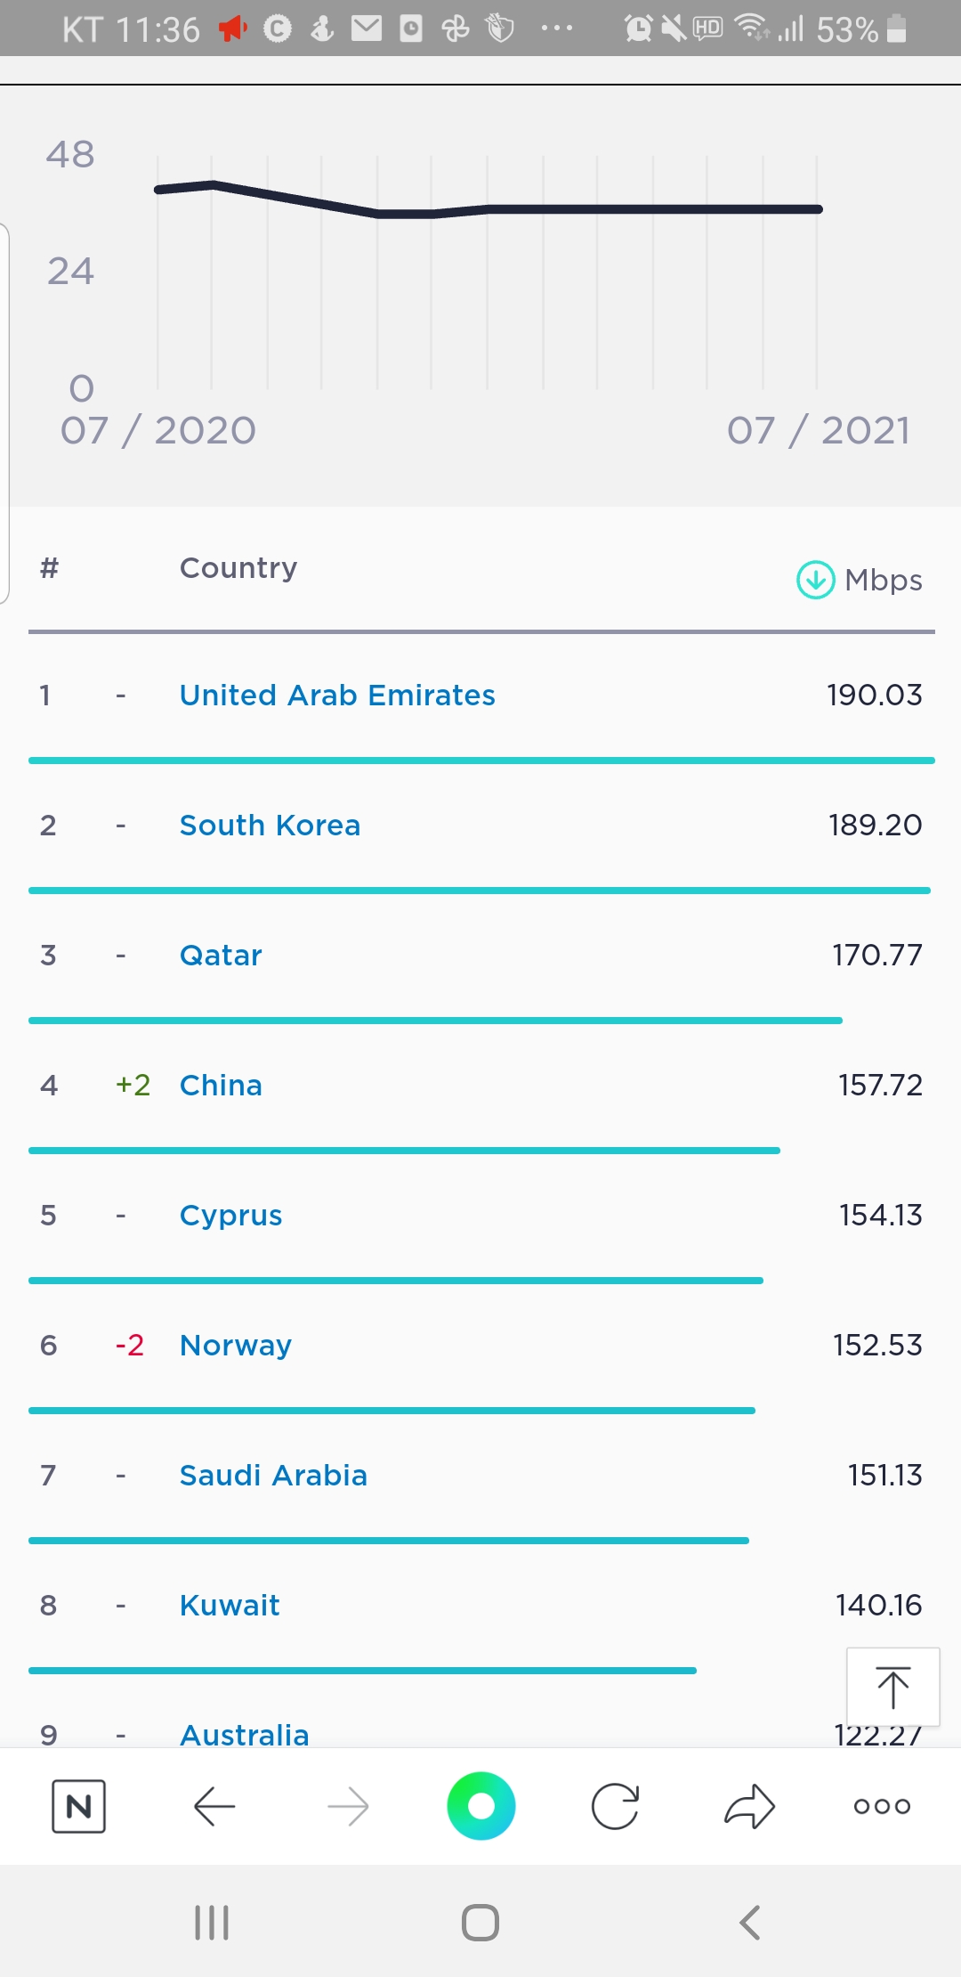Reload the page with refresh icon
Viewport: 961px width, 1977px height.
coord(615,1806)
